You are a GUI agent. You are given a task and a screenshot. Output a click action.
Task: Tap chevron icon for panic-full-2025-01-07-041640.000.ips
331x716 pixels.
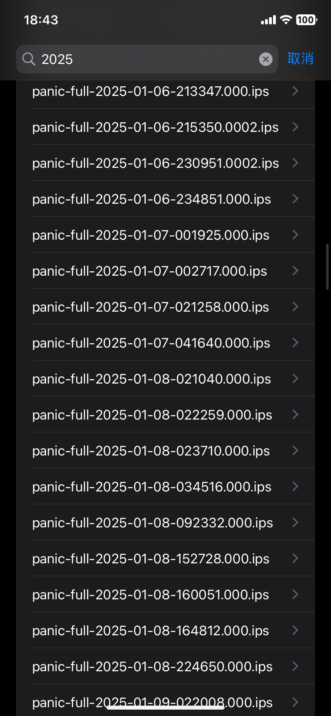pyautogui.click(x=295, y=342)
